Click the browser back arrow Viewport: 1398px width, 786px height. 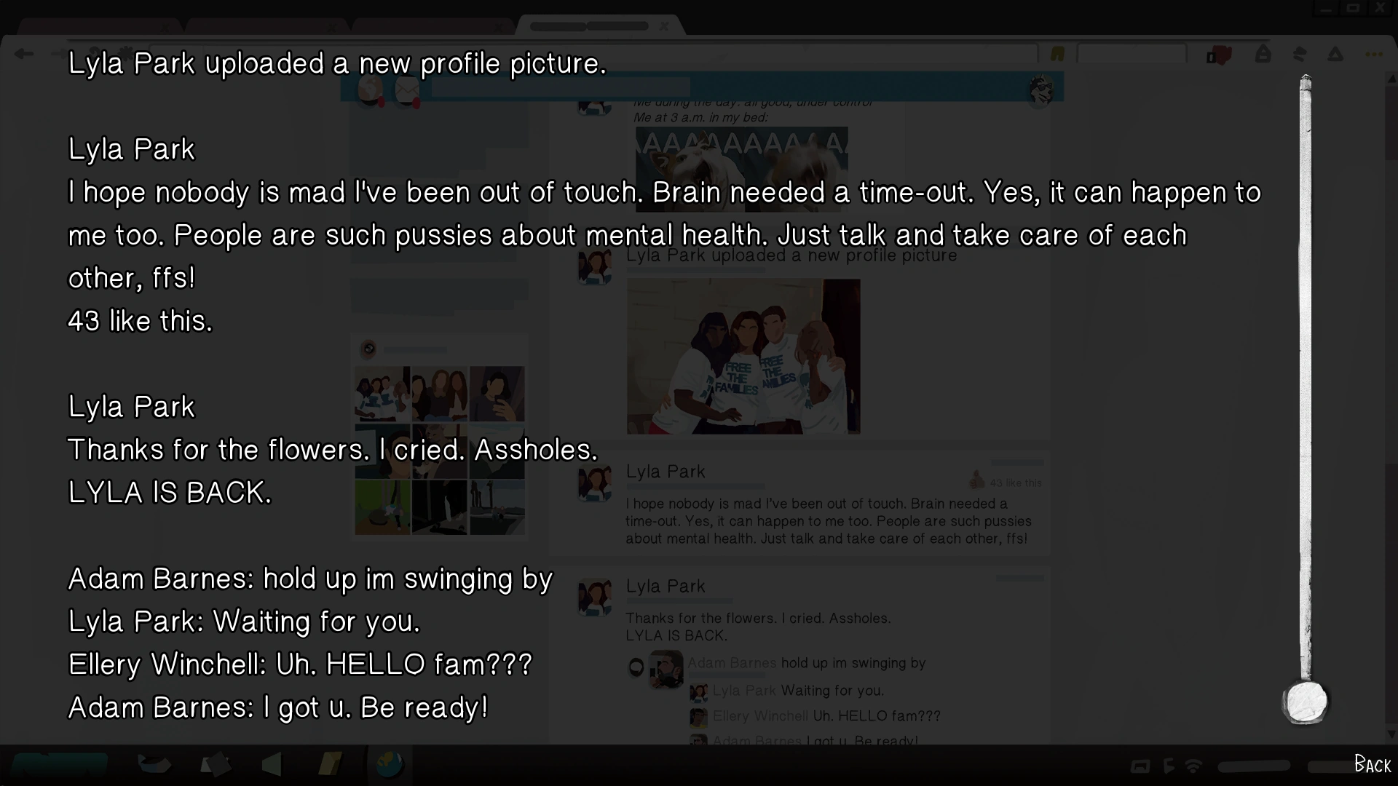point(24,54)
